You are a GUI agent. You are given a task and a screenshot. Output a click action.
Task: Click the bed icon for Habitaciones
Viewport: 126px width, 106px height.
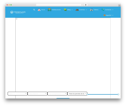49,10
